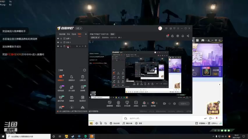This screenshot has height=139, width=248.
Task: Toggle the lock on 文本 1 source
Action: click(61, 46)
